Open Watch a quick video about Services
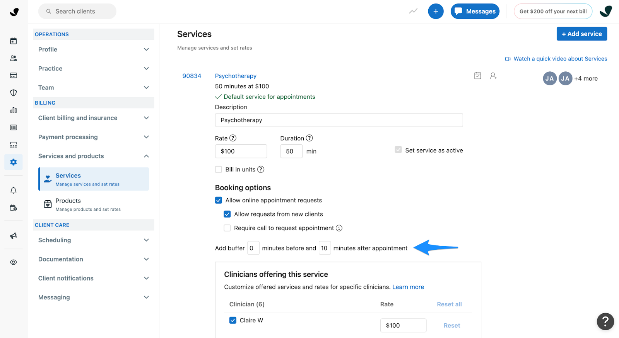 tap(556, 59)
